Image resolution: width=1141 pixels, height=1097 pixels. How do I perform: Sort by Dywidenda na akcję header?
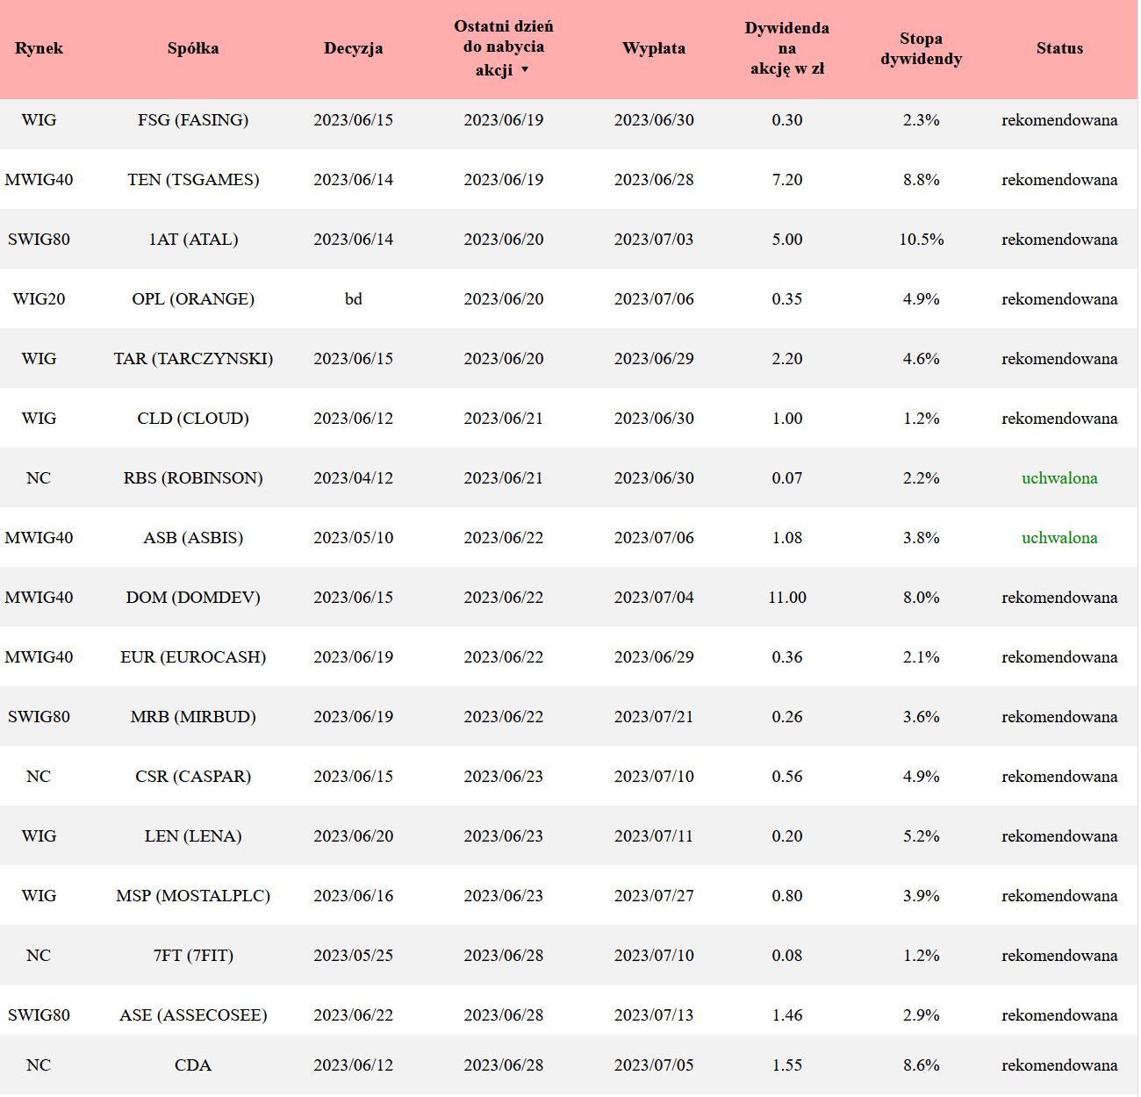tap(786, 48)
